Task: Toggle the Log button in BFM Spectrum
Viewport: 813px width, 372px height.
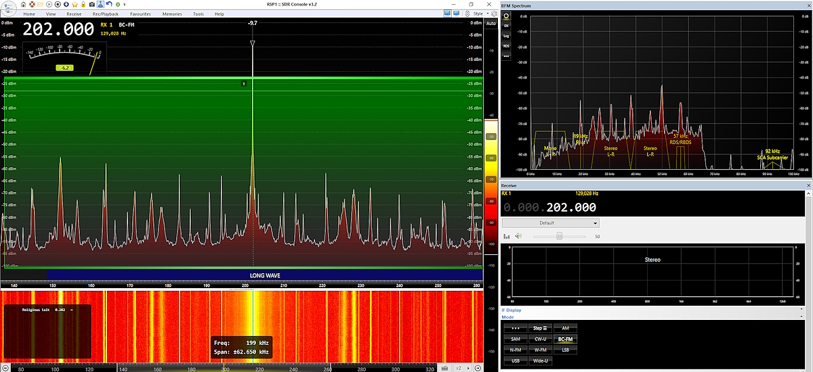Action: point(505,36)
